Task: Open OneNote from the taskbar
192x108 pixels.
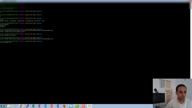Action: 40,106
